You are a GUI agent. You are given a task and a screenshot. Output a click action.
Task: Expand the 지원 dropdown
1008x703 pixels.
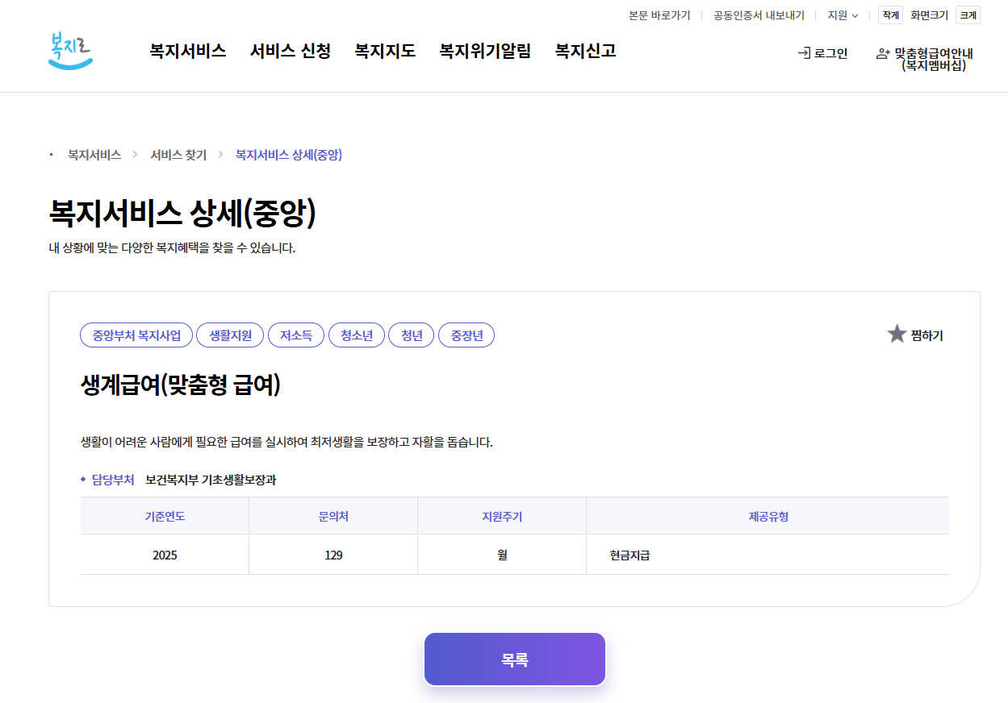[843, 15]
